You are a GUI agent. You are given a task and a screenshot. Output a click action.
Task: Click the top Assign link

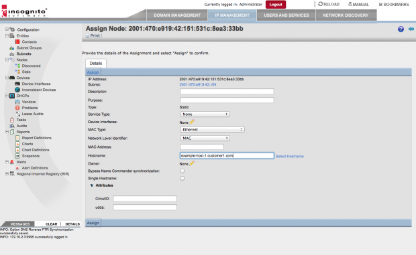coord(93,72)
